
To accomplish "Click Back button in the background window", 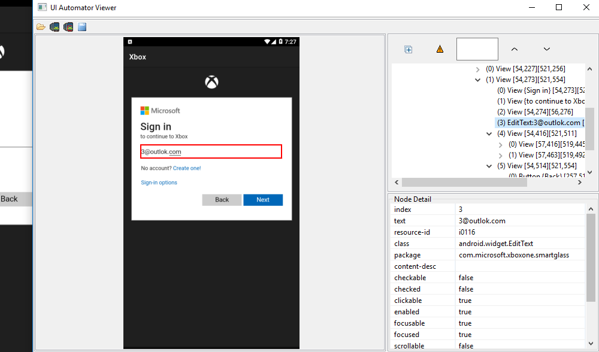I will coord(16,199).
